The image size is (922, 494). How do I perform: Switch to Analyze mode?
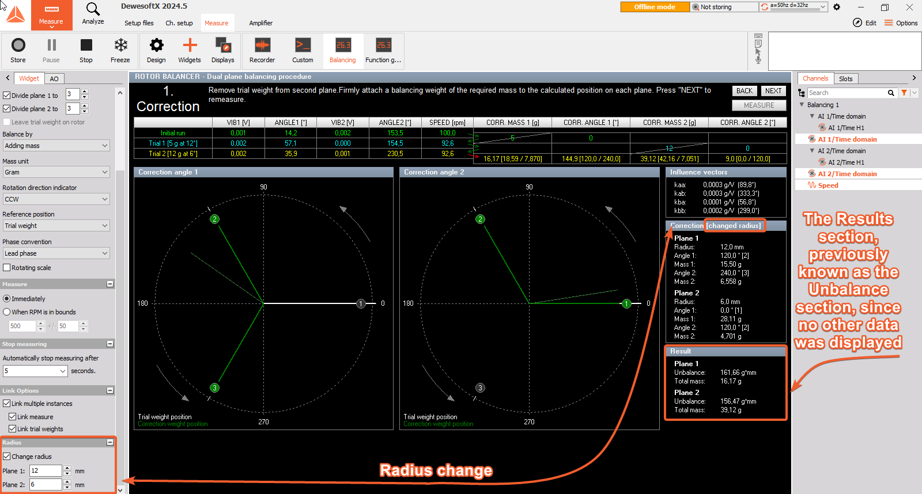(x=93, y=14)
